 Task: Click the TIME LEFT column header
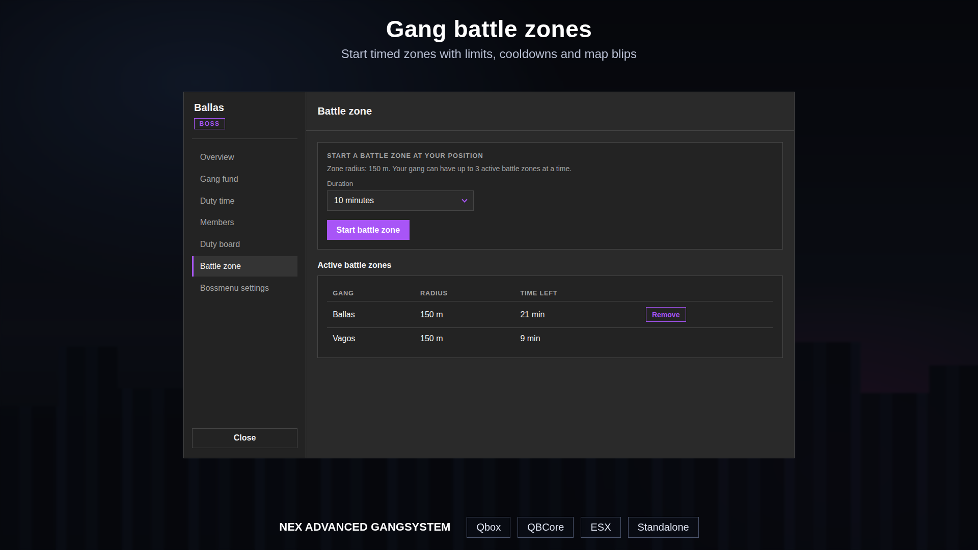click(x=538, y=293)
